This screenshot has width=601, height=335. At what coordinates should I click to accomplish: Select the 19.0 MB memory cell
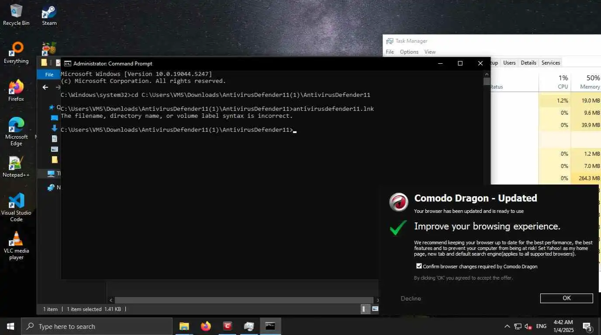586,100
